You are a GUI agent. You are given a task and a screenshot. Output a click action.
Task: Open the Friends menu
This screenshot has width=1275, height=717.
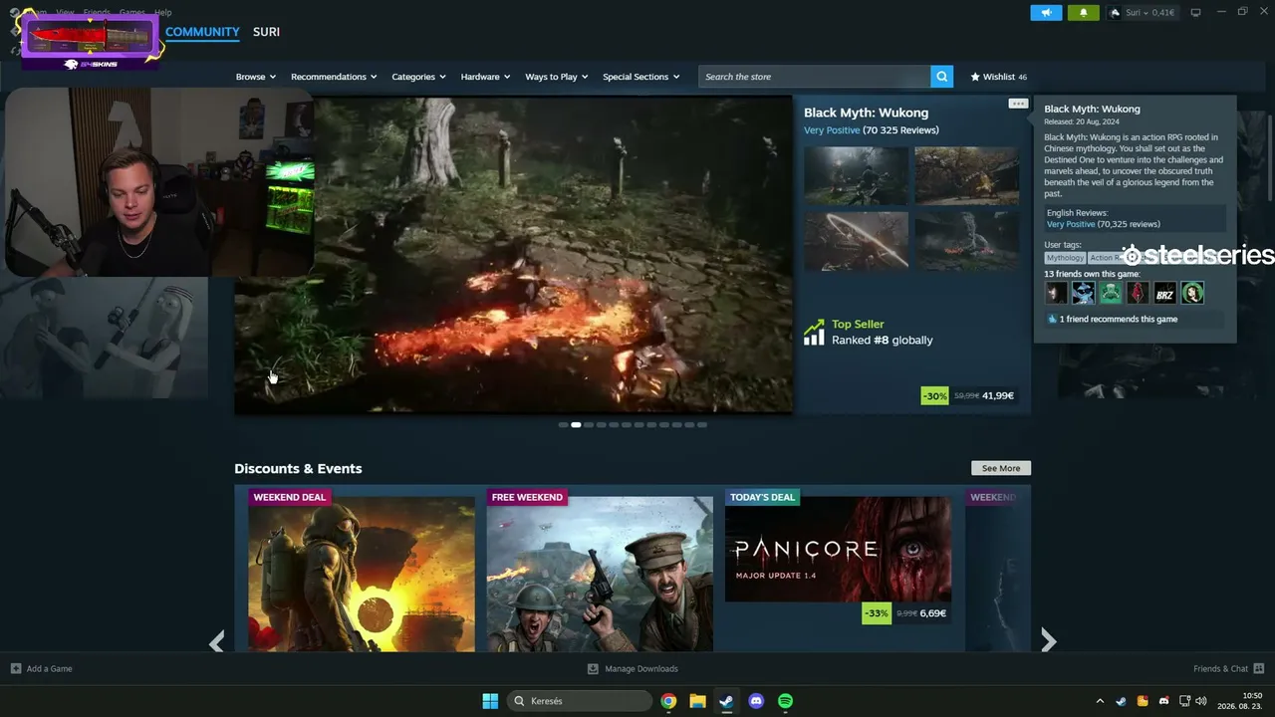pyautogui.click(x=97, y=12)
